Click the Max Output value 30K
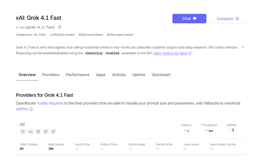The image size is (261, 163). 51,149
